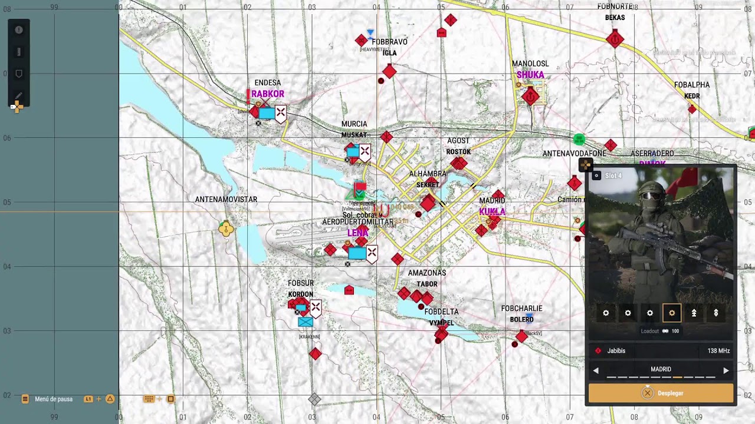Click the highlighted orange loadout gear icon

pyautogui.click(x=672, y=313)
